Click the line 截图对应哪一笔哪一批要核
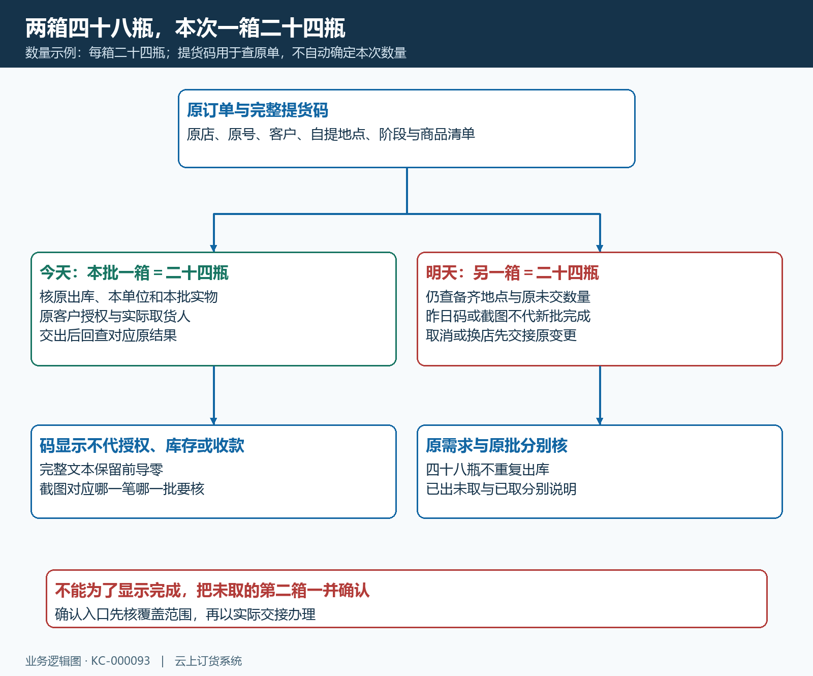The height and width of the screenshot is (676, 813). tap(122, 489)
